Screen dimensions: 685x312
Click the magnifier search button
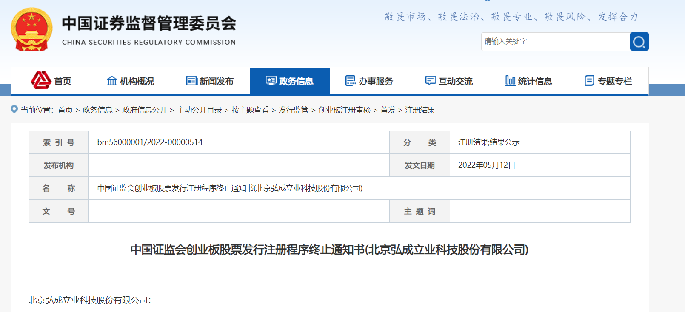pyautogui.click(x=639, y=42)
